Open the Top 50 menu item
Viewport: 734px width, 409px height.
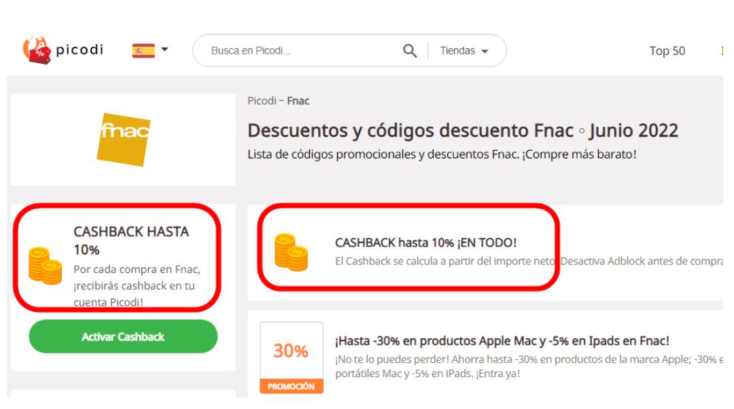click(667, 50)
